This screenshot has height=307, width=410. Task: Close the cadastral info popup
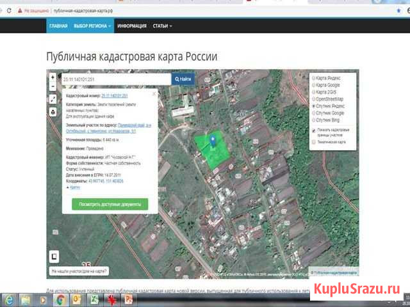tap(154, 93)
